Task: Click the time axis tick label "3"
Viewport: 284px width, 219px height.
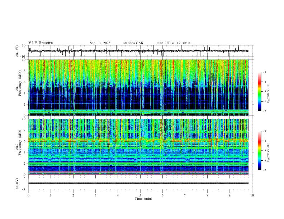Action: pyautogui.click(x=95, y=195)
